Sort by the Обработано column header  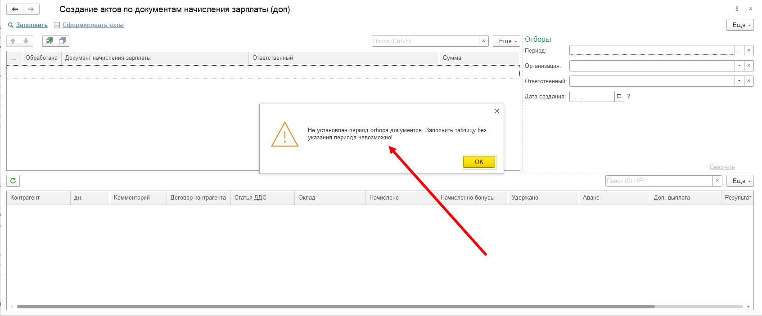point(41,58)
